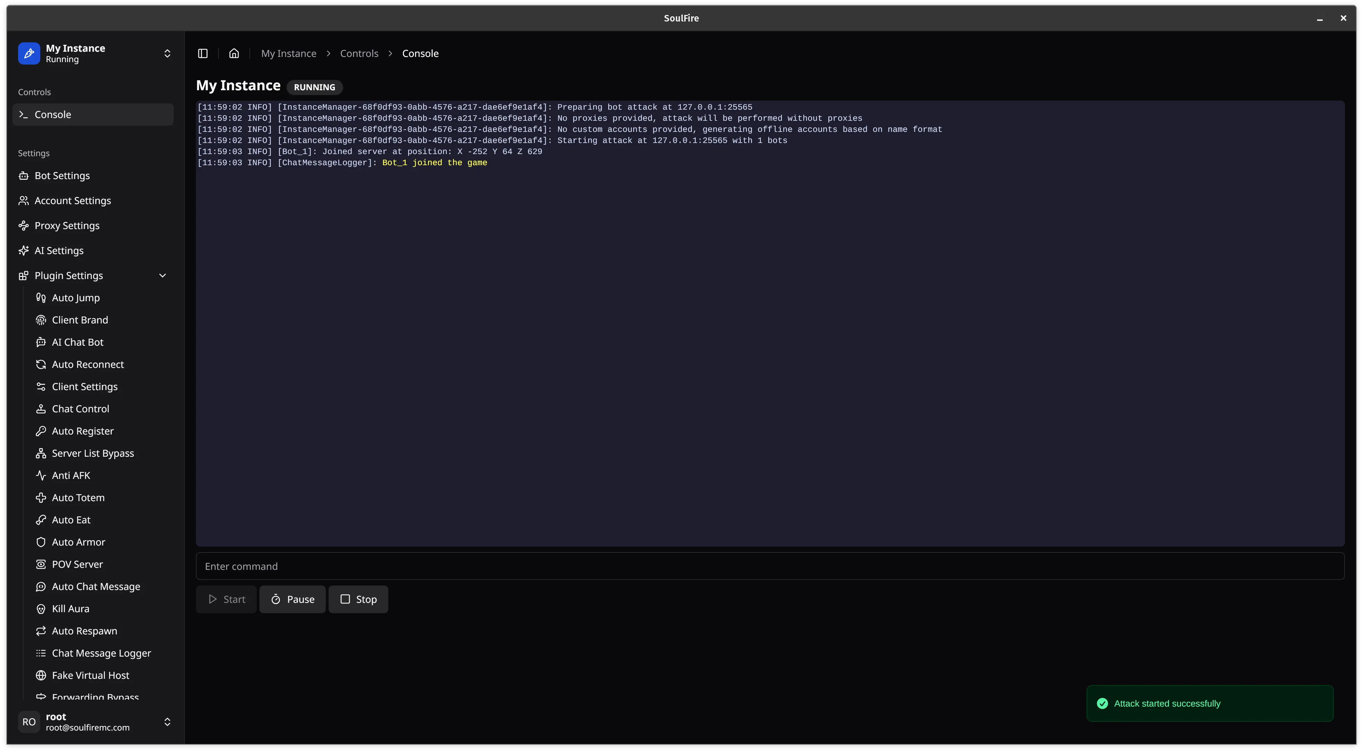Stop the bot attack
Screen dimensions: 1363x751
(358, 599)
